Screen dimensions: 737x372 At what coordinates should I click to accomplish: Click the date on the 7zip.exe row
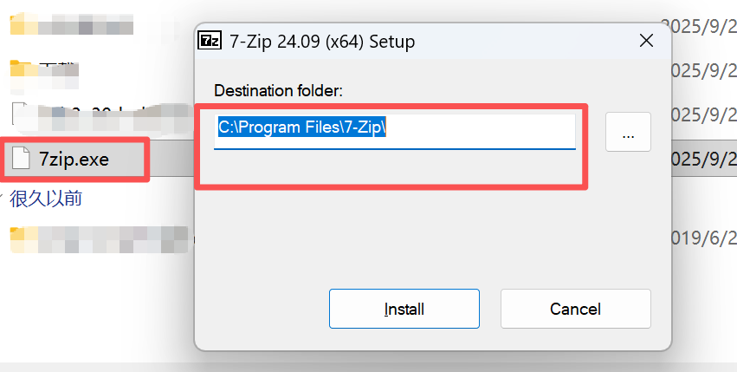pos(703,160)
